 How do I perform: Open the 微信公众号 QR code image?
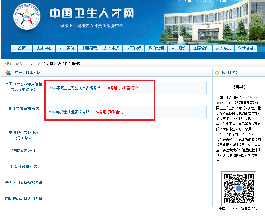click(239, 189)
